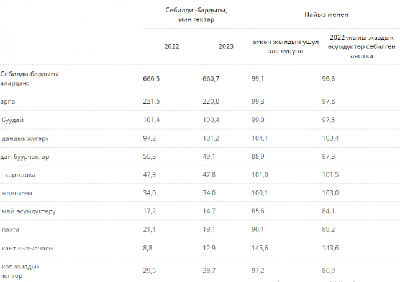Click the 2023 column header
Screen dimensions: 400x282
click(226, 46)
